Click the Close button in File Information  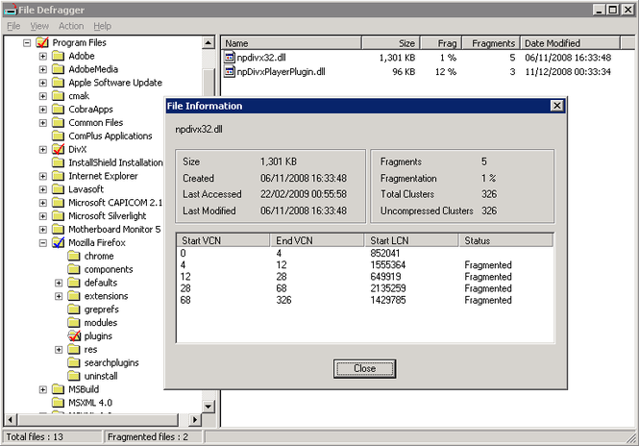(364, 368)
